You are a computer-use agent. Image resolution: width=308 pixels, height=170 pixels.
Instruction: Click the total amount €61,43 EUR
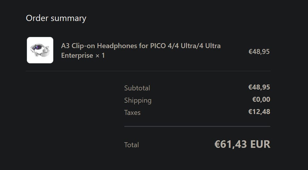pos(242,144)
